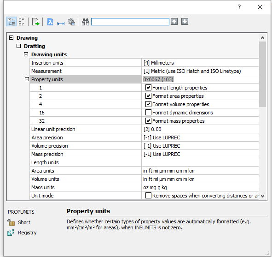The width and height of the screenshot is (272, 257).
Task: Uncheck Format length properties
Action: (x=148, y=88)
